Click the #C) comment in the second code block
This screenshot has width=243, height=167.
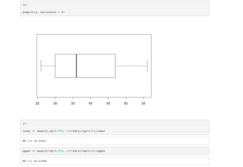[x=25, y=124]
